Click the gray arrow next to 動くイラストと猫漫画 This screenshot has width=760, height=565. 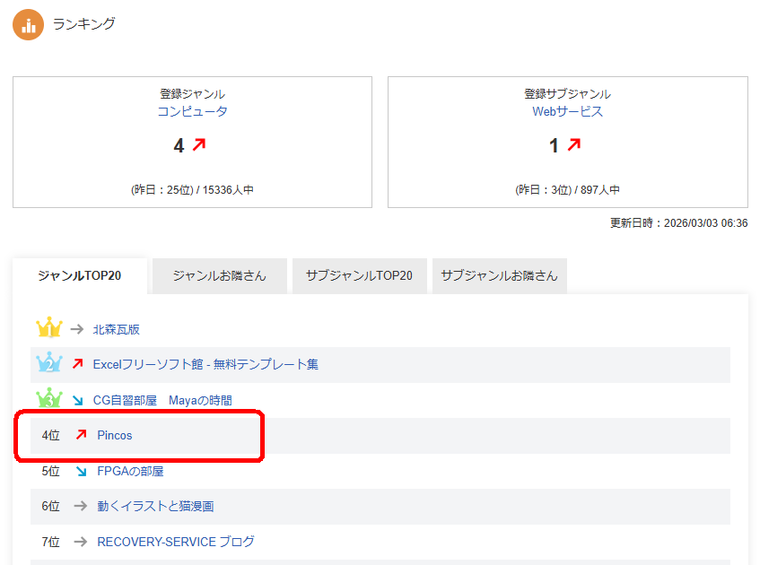pyautogui.click(x=81, y=506)
